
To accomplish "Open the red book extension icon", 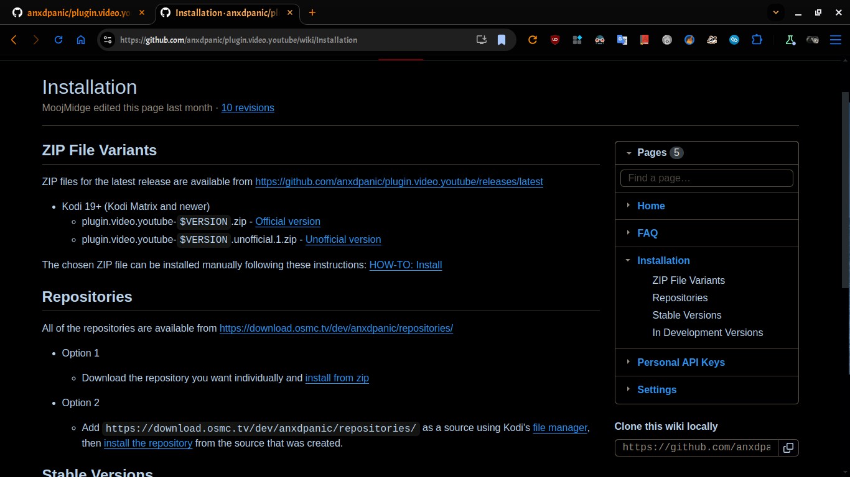I will [x=645, y=40].
